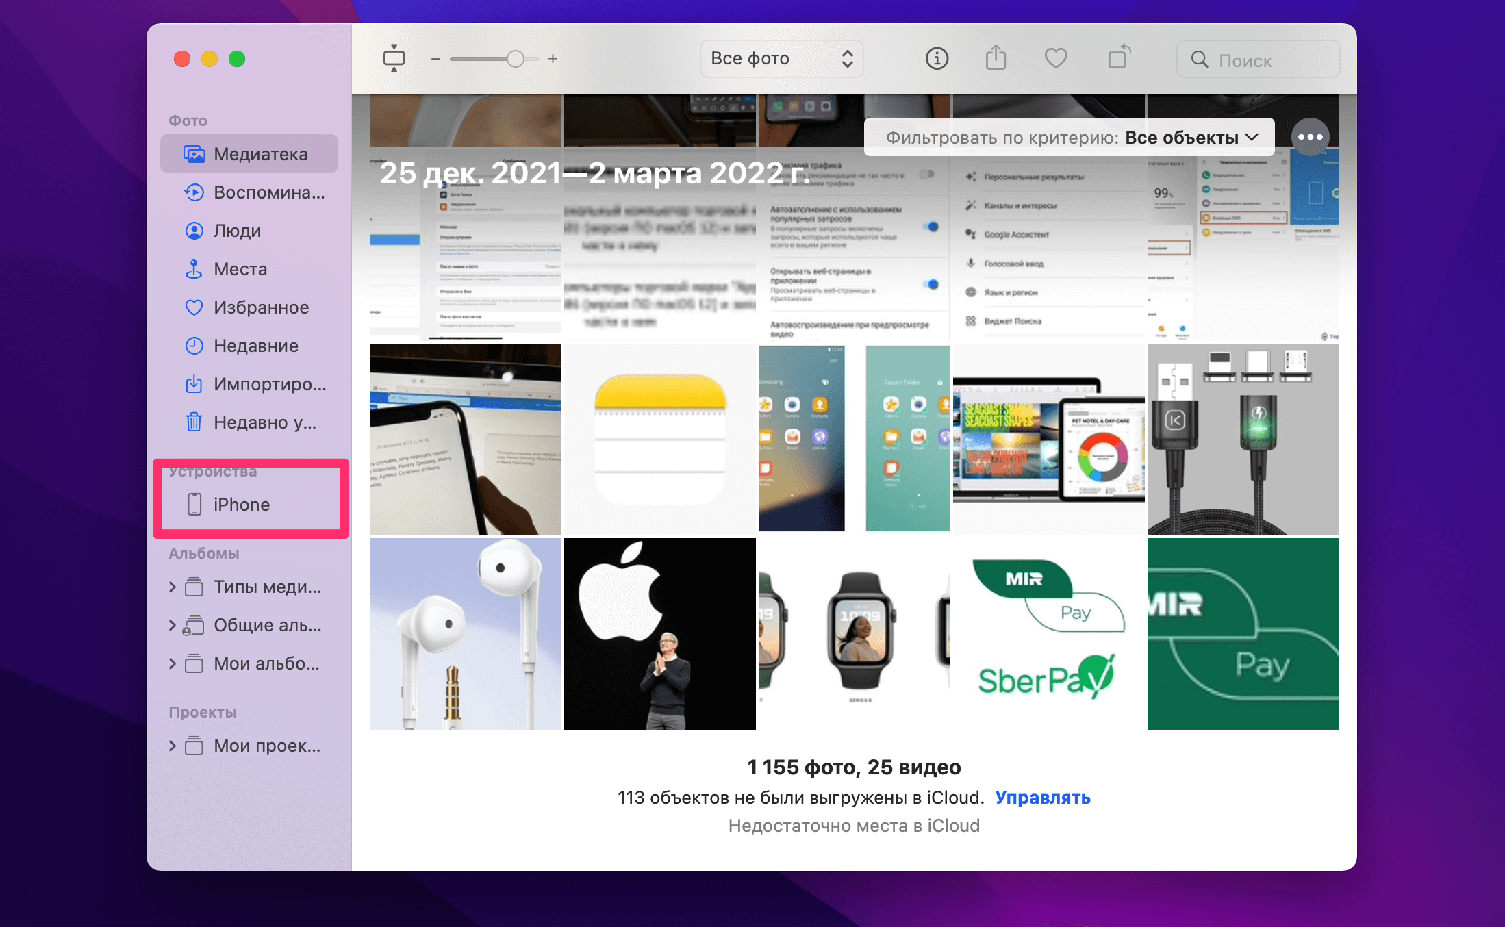Open Недавно удаленные trash item
This screenshot has height=927, width=1505.
tap(264, 422)
